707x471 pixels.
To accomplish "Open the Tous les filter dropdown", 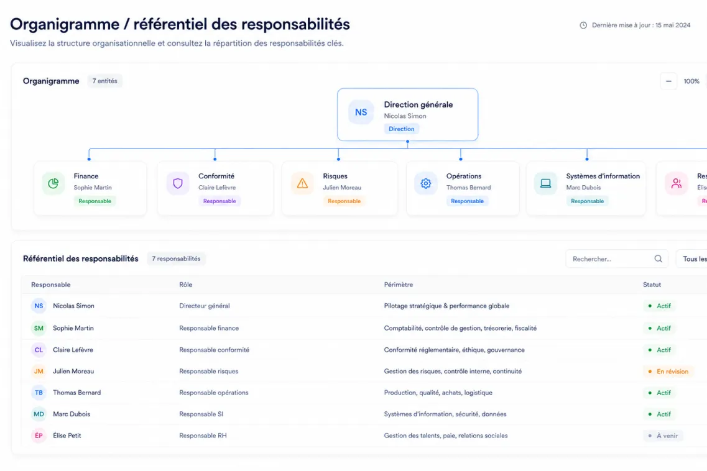I will click(x=691, y=258).
